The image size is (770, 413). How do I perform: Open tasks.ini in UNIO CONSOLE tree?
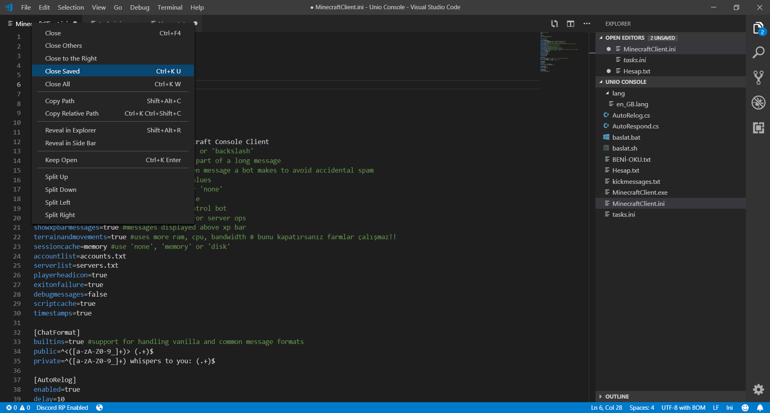670,214
